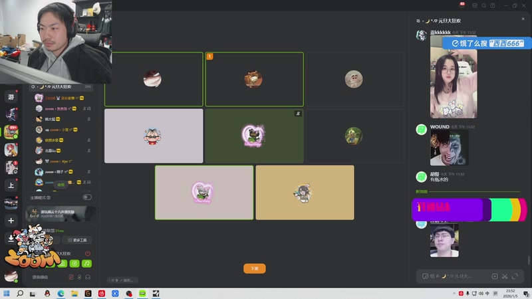
Task: Click the chat panel scrollbar
Action: coord(529,260)
